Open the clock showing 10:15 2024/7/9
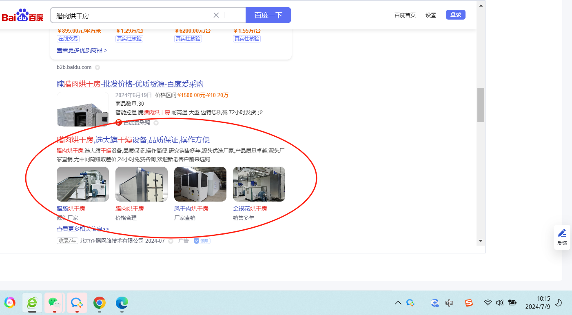The width and height of the screenshot is (572, 315). (538, 302)
